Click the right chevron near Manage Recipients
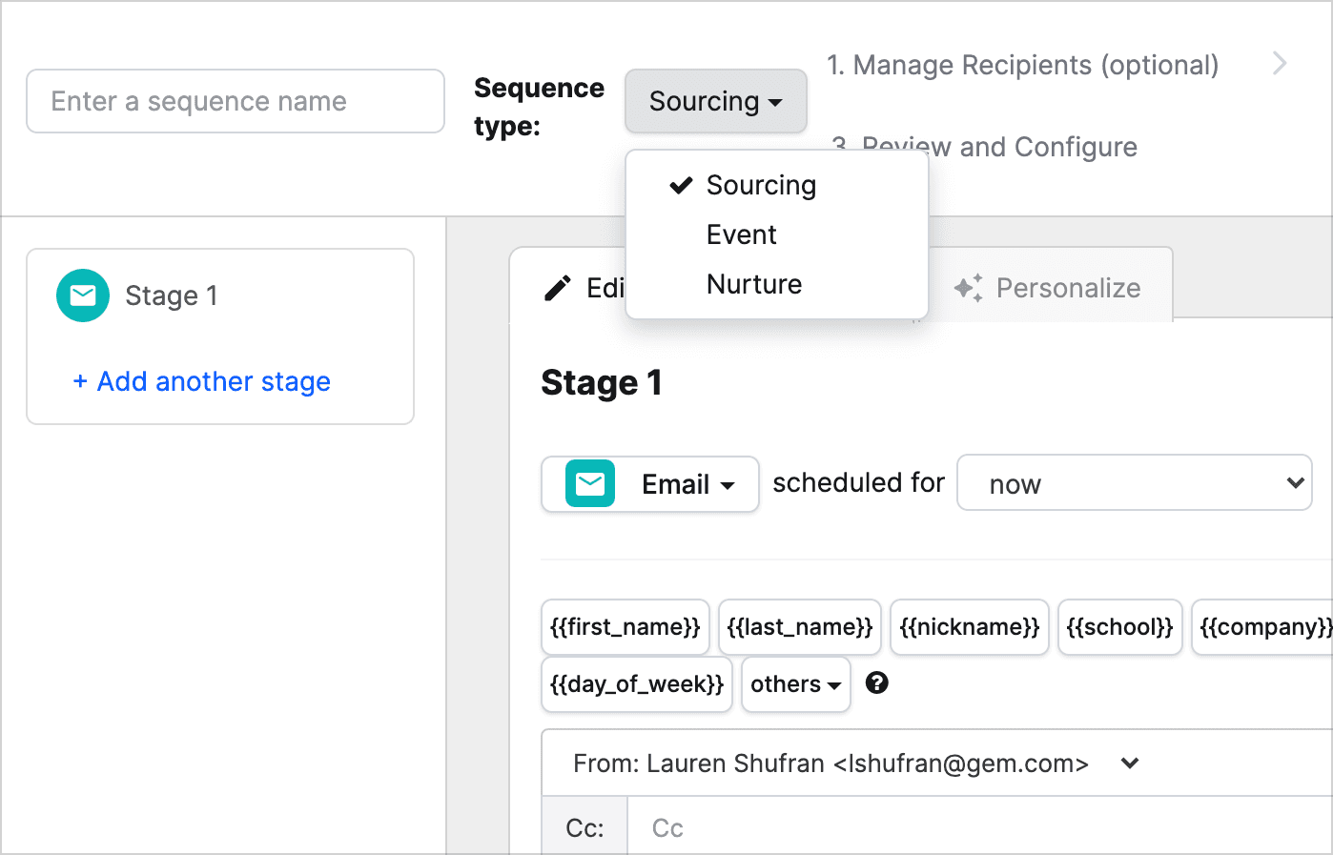This screenshot has width=1333, height=855. coord(1280,63)
